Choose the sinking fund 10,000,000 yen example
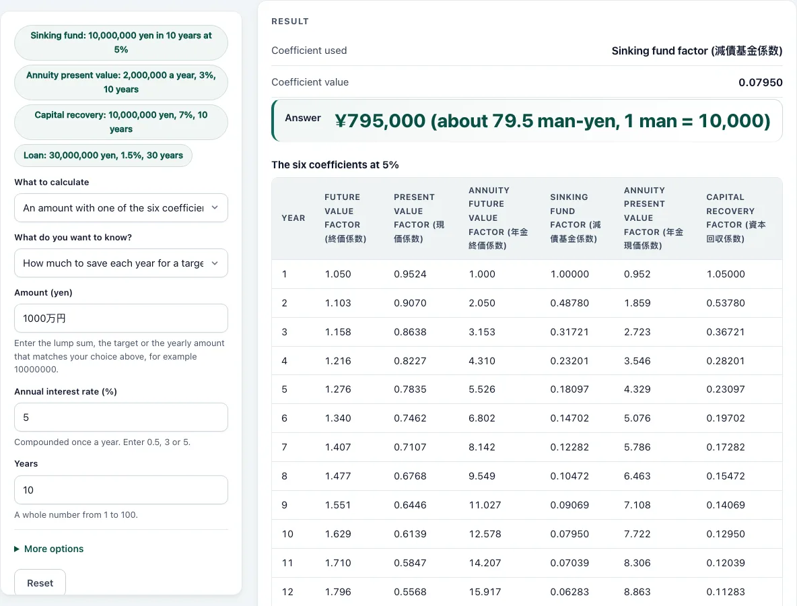Image resolution: width=797 pixels, height=606 pixels. 121,42
